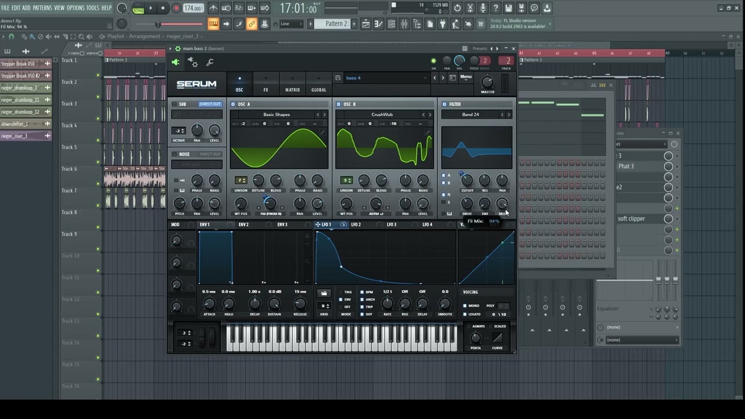Stop playback with the stop button
The width and height of the screenshot is (745, 419).
click(163, 8)
